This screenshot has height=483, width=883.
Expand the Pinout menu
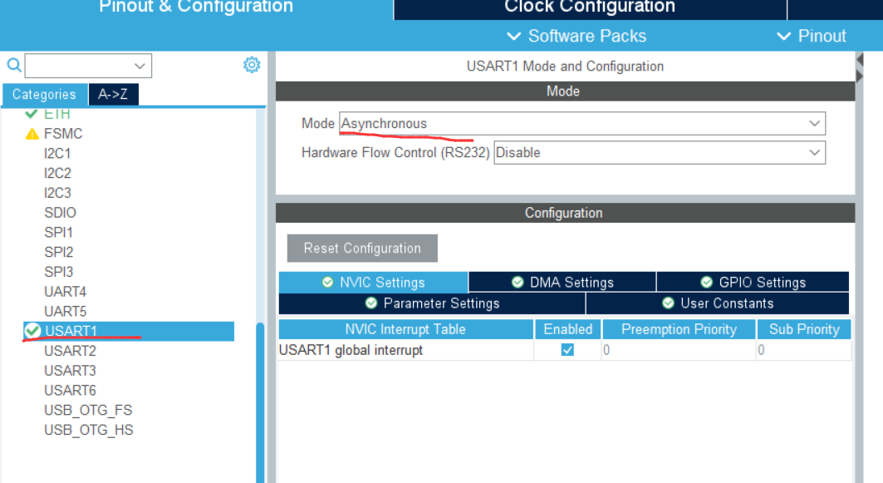(x=811, y=36)
